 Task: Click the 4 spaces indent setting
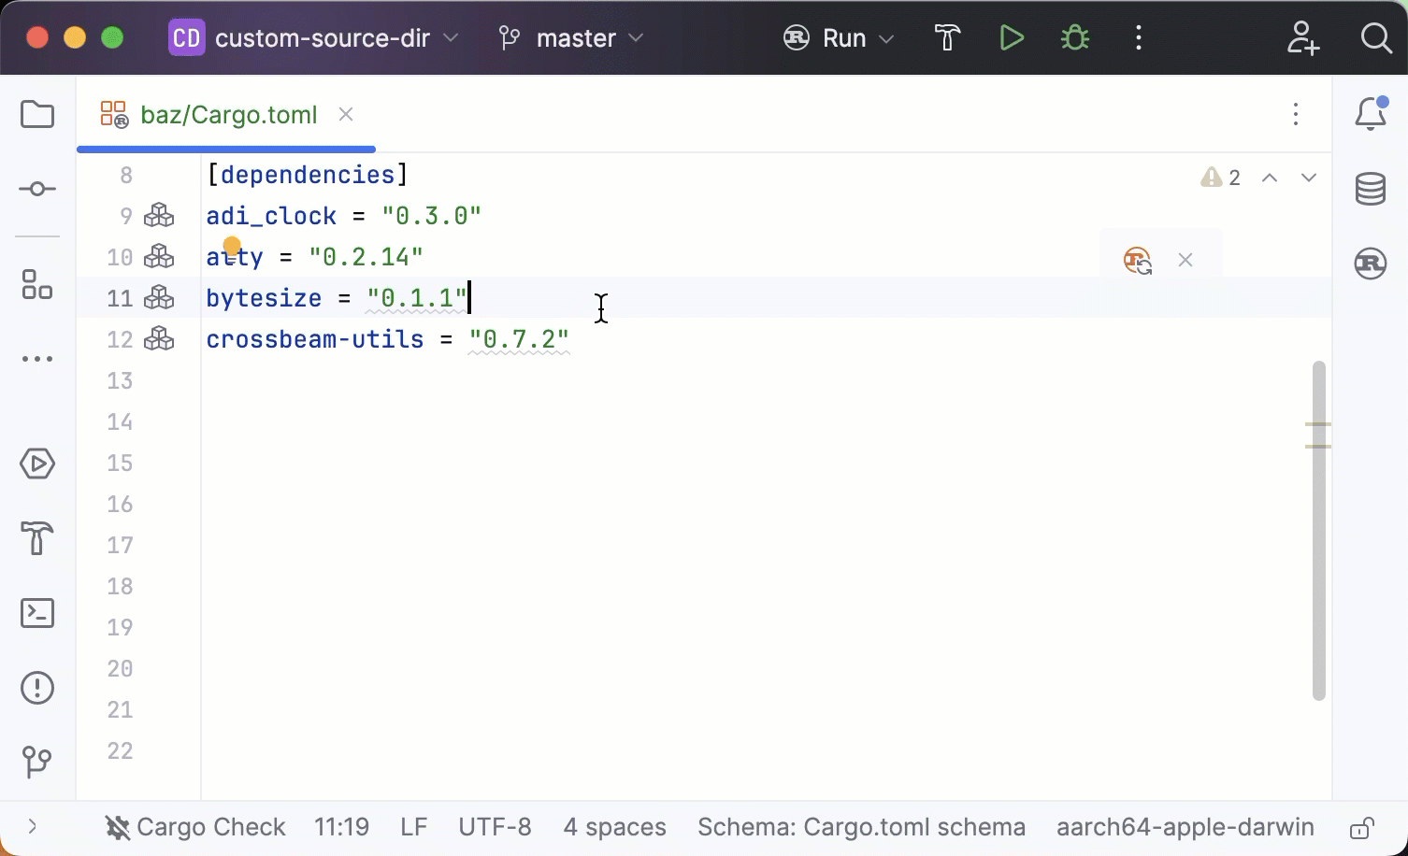[614, 827]
